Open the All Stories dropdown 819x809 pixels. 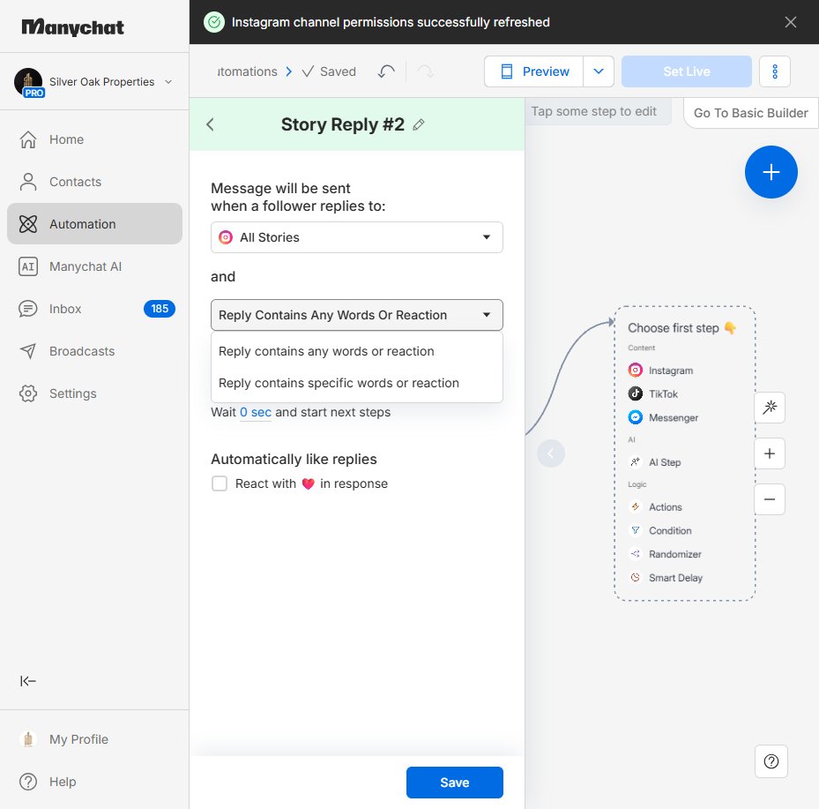(x=357, y=237)
